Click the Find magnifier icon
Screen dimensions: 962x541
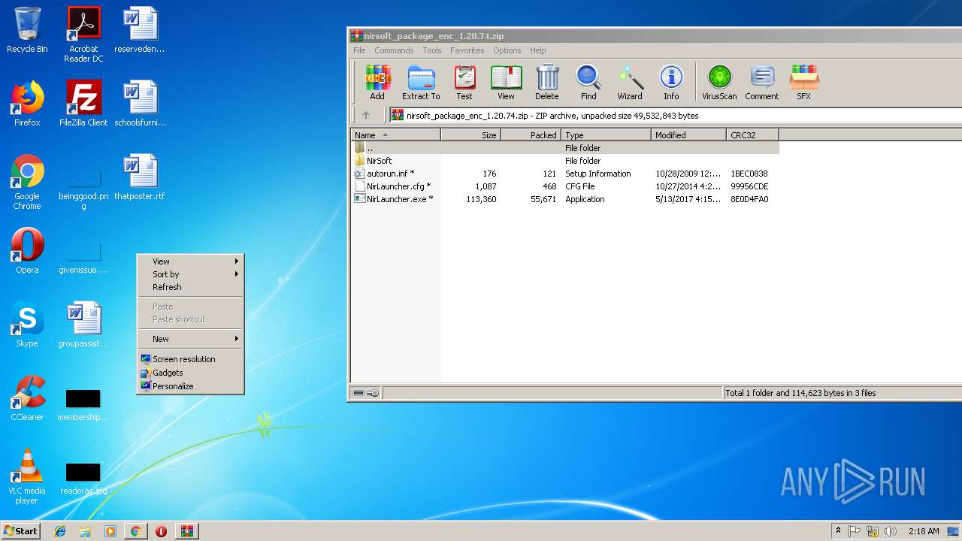(x=588, y=83)
